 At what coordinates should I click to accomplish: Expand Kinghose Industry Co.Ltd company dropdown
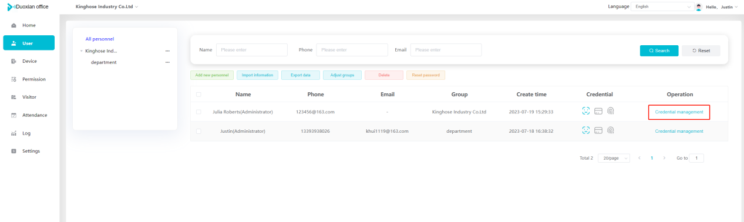(x=107, y=6)
